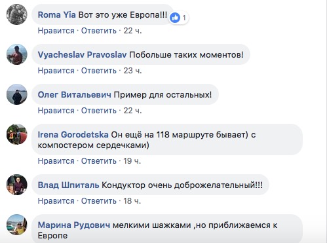The height and width of the screenshot is (243, 327).
Task: Click Ответить under Irena Gorodetska's comment
Action: pyautogui.click(x=99, y=161)
